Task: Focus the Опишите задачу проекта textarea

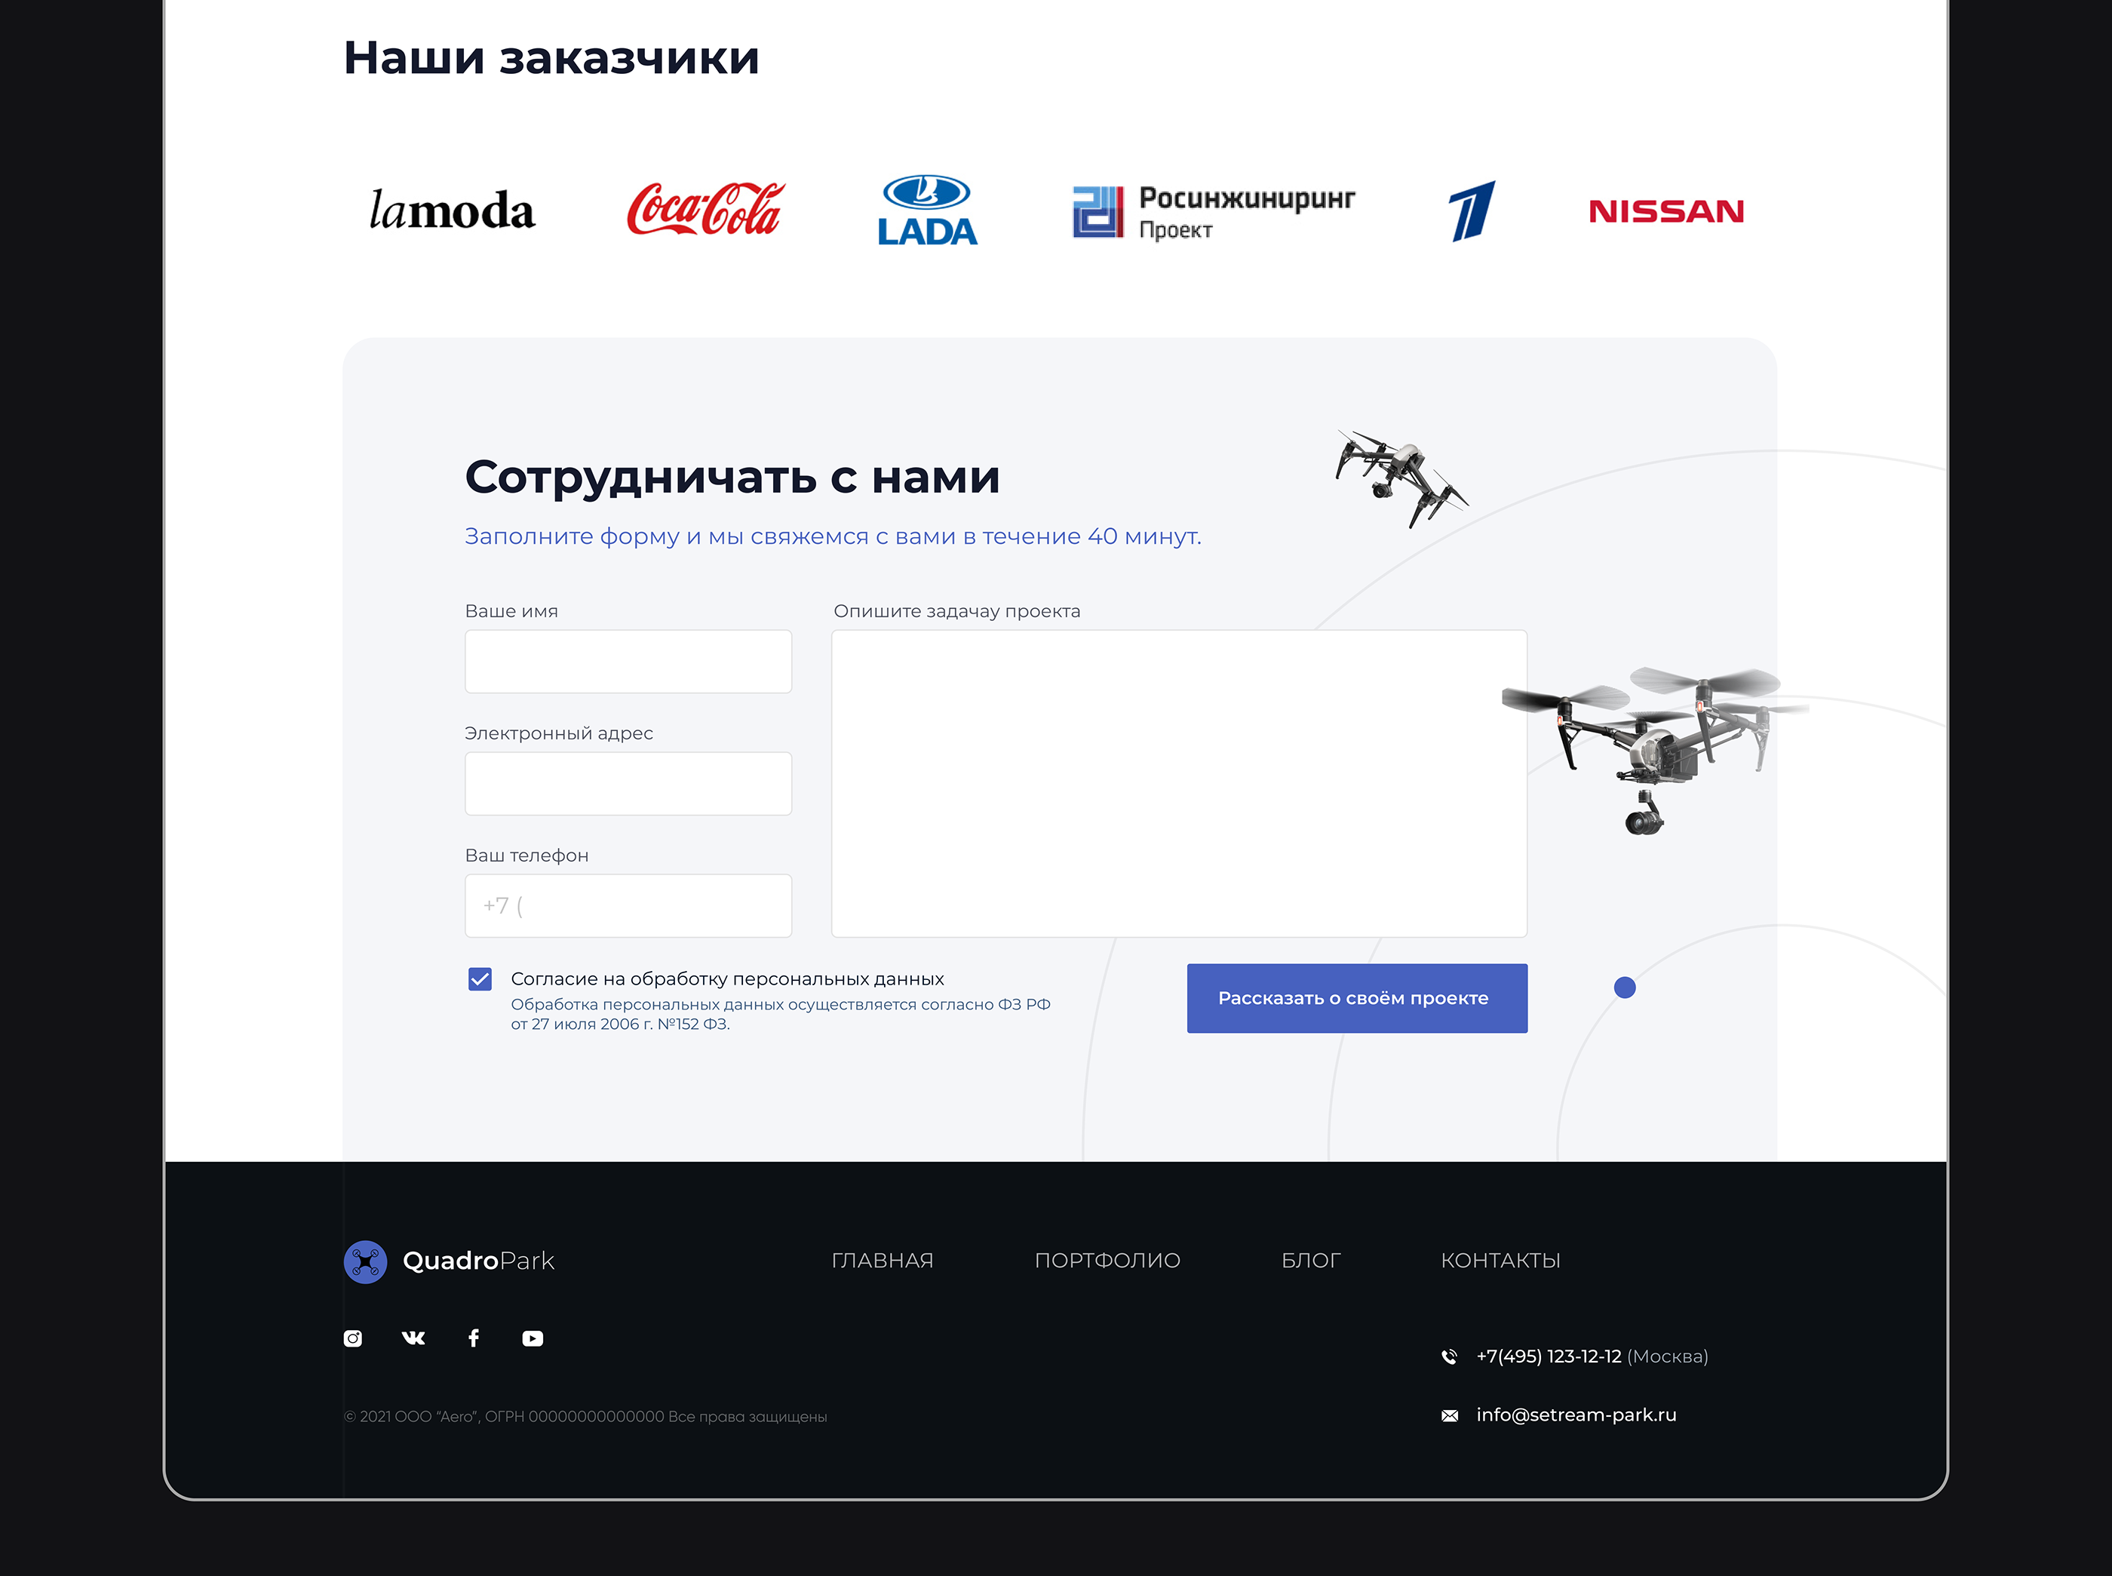Action: tap(1179, 783)
